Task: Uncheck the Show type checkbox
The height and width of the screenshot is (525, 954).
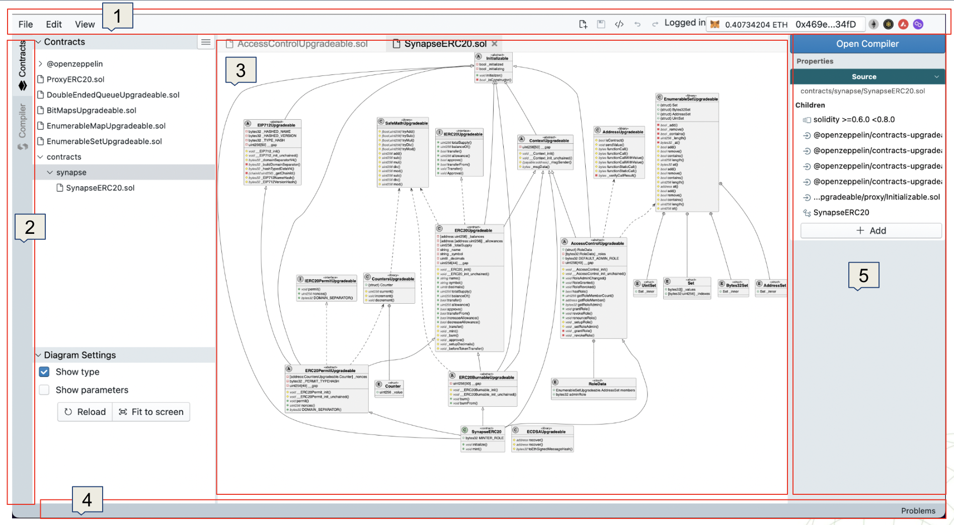Action: 44,372
